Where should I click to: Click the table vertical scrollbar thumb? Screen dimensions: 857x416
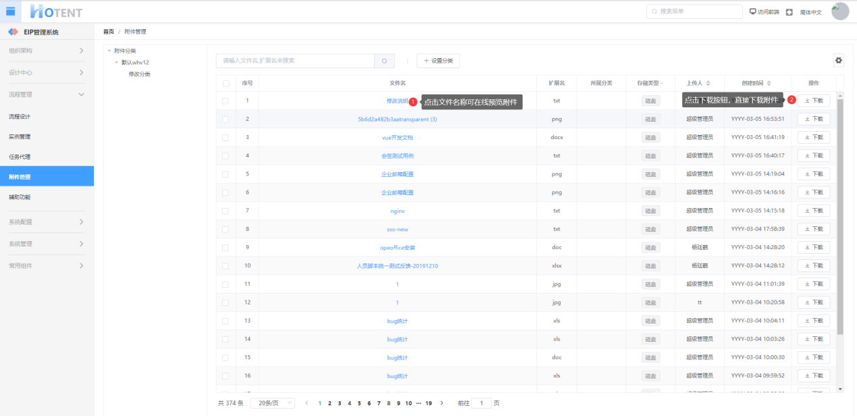tap(840, 216)
